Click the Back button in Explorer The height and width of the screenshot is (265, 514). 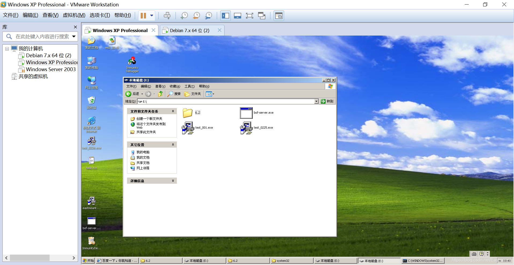(x=132, y=94)
